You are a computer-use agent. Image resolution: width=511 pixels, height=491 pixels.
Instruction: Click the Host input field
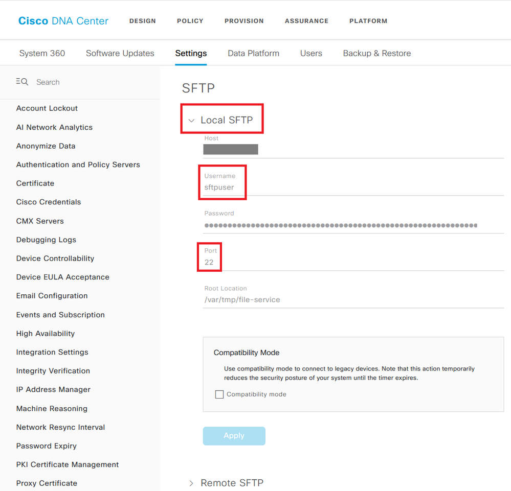(x=353, y=150)
